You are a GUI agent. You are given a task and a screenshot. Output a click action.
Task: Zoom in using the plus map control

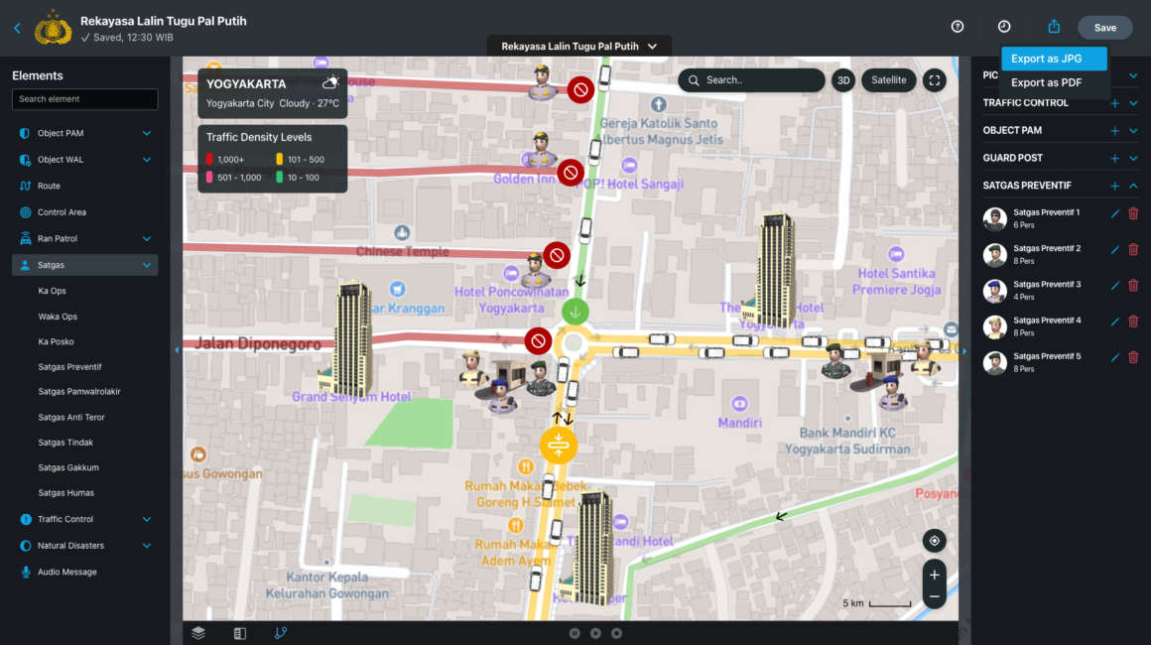(934, 574)
